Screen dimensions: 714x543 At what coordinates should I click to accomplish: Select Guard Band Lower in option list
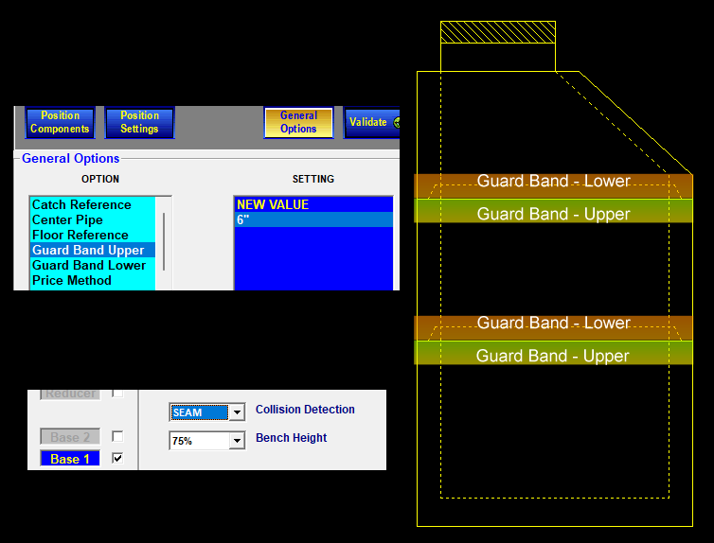(89, 265)
